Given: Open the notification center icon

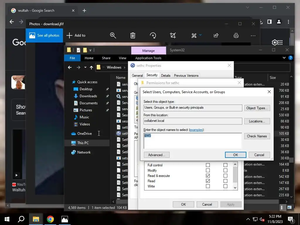Looking at the screenshot, I should [291, 220].
